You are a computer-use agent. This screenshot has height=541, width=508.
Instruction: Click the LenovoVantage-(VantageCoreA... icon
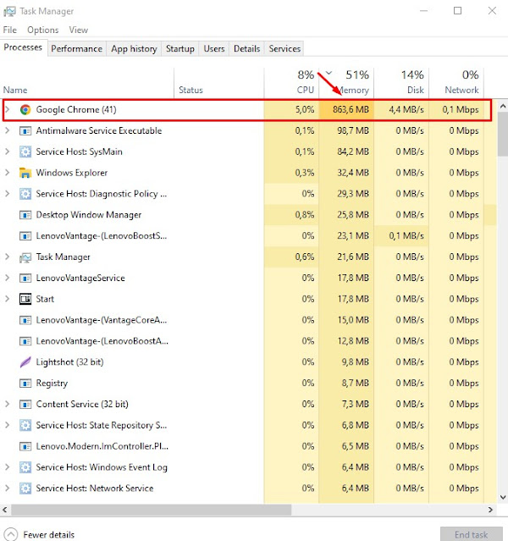pyautogui.click(x=25, y=320)
